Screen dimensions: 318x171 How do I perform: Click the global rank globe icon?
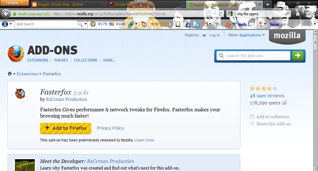[93, 24]
